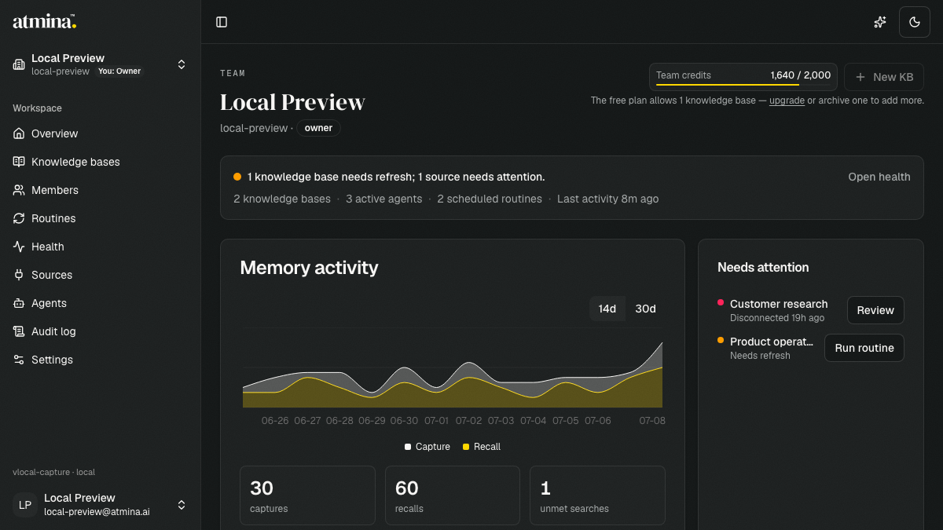
Task: Click the Audit log scroll icon
Action: pos(19,331)
